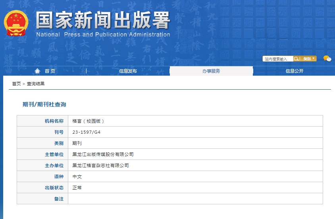Select the 办事服务 navigation tab
Image resolution: width=335 pixels, height=219 pixels.
[211, 71]
